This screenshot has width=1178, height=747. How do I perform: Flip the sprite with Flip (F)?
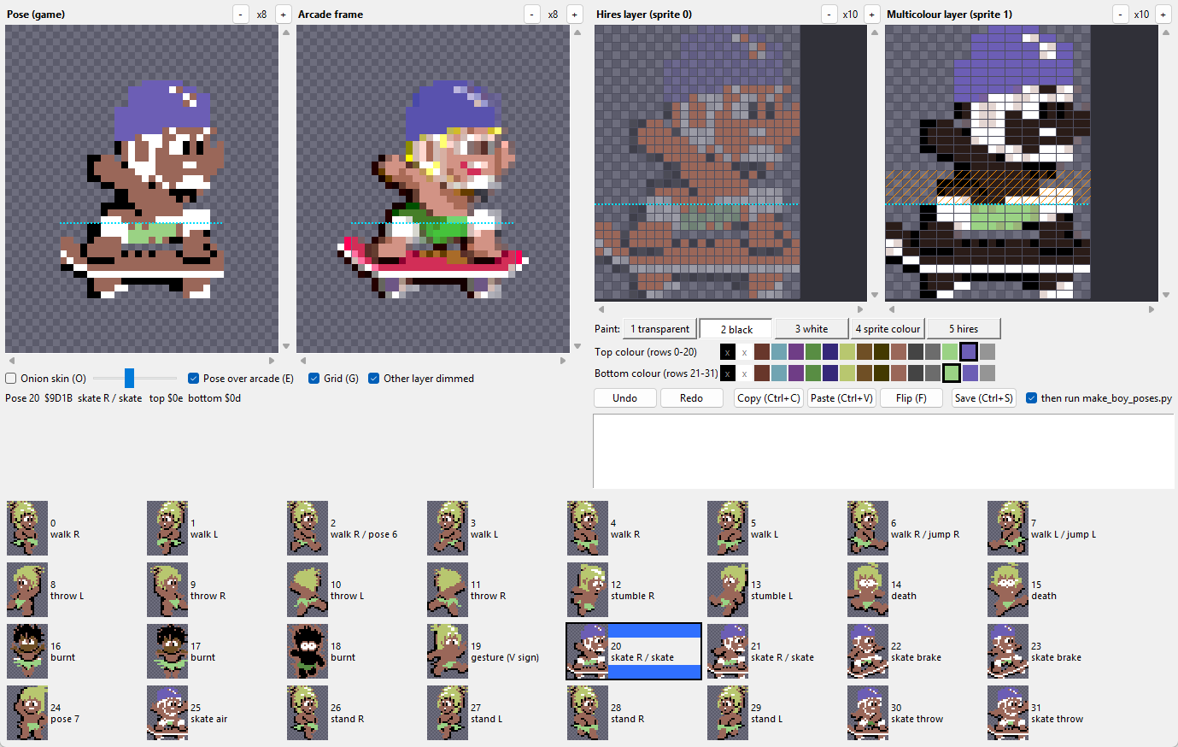point(911,398)
